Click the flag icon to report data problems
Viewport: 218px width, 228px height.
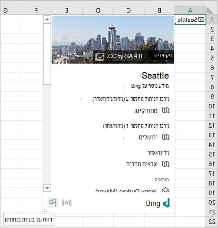(53, 202)
